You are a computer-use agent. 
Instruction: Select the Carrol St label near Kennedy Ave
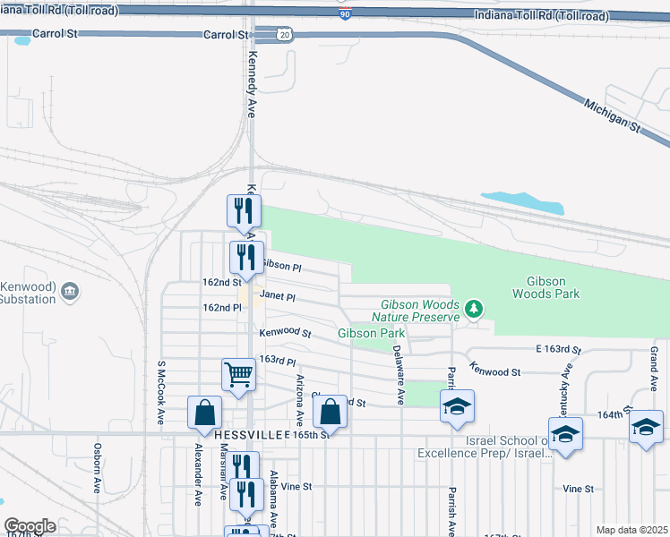click(x=226, y=35)
